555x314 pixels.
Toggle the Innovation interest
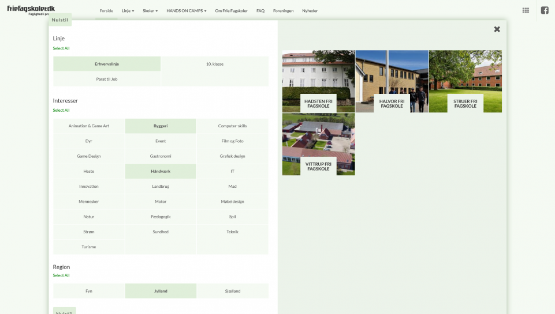click(x=89, y=187)
